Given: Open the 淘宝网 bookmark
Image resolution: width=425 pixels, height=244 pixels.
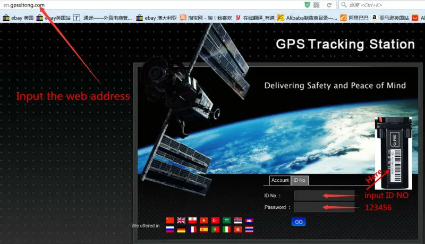Looking at the screenshot, I should tap(206, 18).
